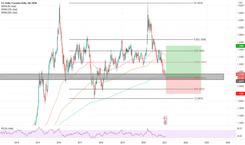Click the 0.786(1.26183) Fibonacci level label
The image size is (245, 145).
[200, 78]
